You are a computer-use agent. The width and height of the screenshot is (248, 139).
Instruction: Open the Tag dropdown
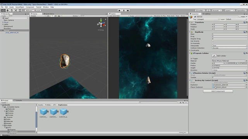pyautogui.click(x=208, y=19)
